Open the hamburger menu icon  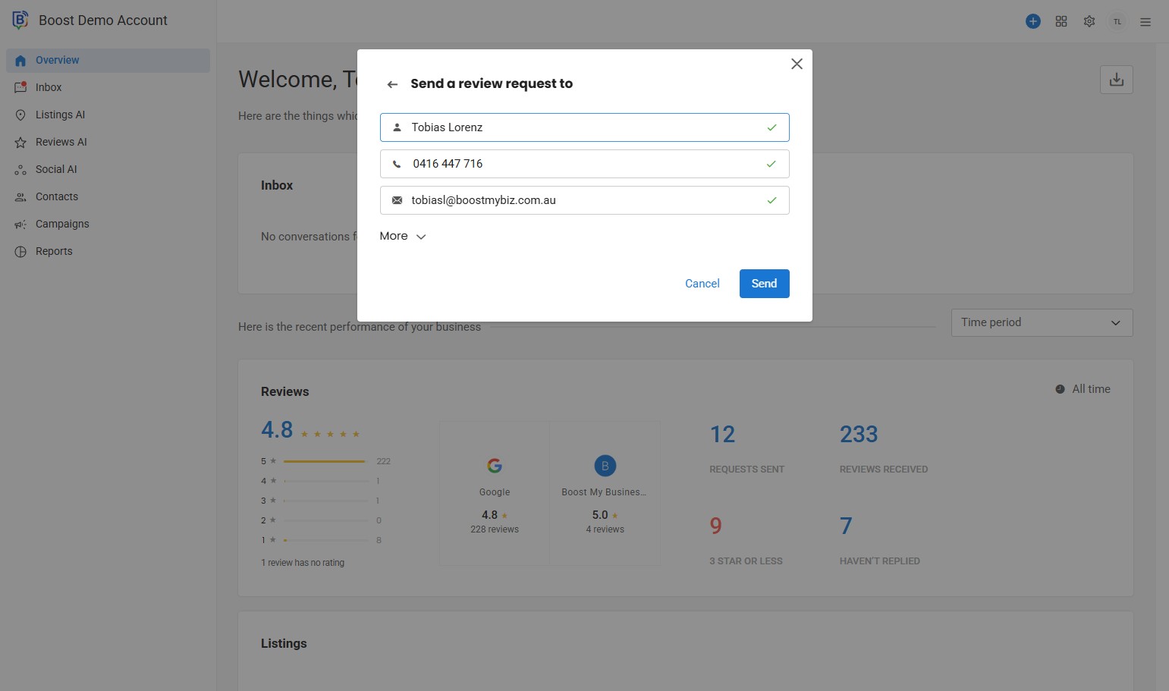(1145, 22)
